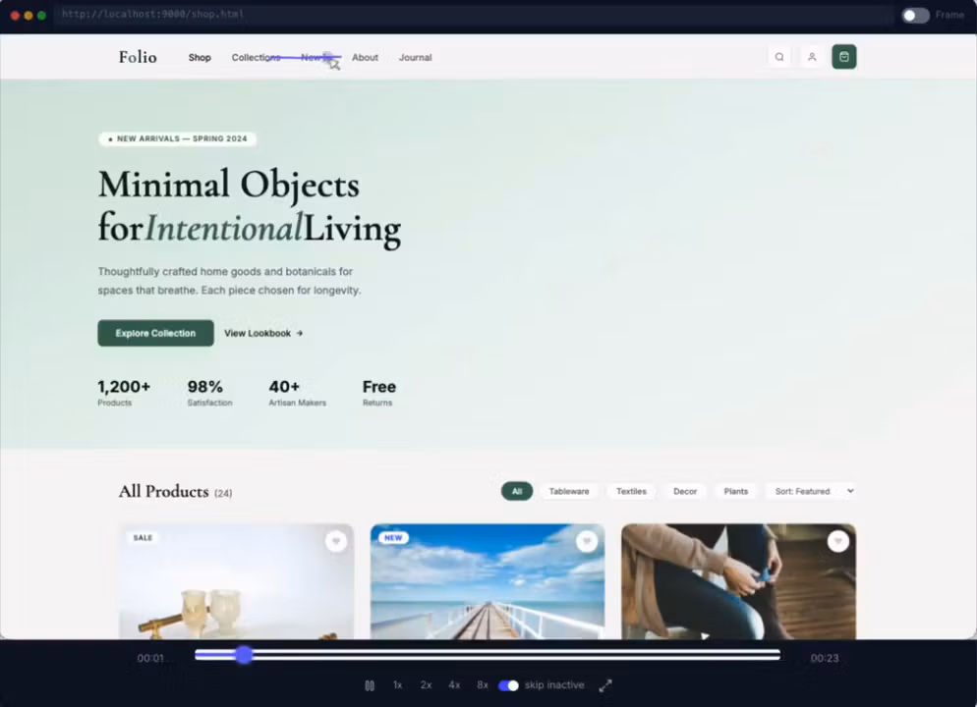Toggle the Frame switch
Image resolution: width=977 pixels, height=707 pixels.
(x=915, y=15)
